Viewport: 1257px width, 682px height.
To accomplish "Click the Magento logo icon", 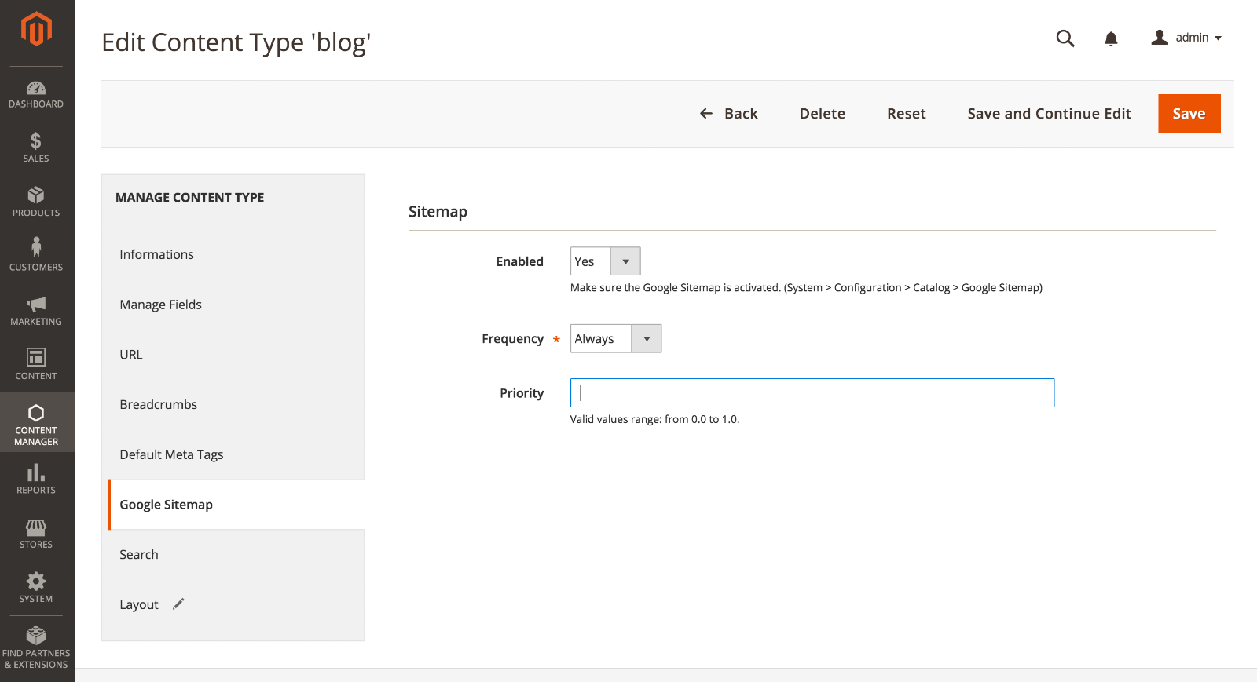I will click(36, 30).
